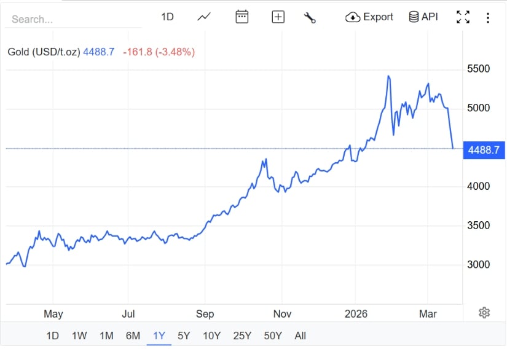Open the 1D interval dropdown in toolbar
This screenshot has height=349, width=507.
[x=168, y=17]
